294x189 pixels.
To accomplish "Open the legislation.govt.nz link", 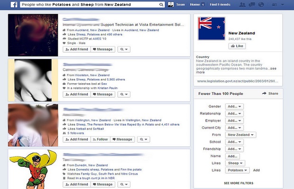I will click(x=238, y=81).
